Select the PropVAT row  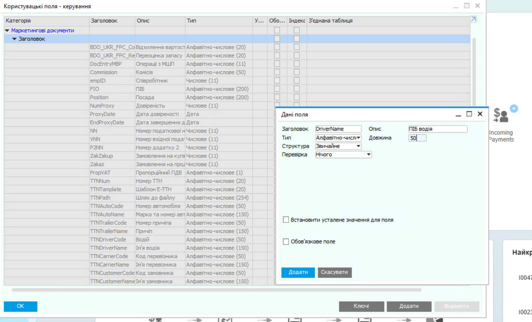140,172
